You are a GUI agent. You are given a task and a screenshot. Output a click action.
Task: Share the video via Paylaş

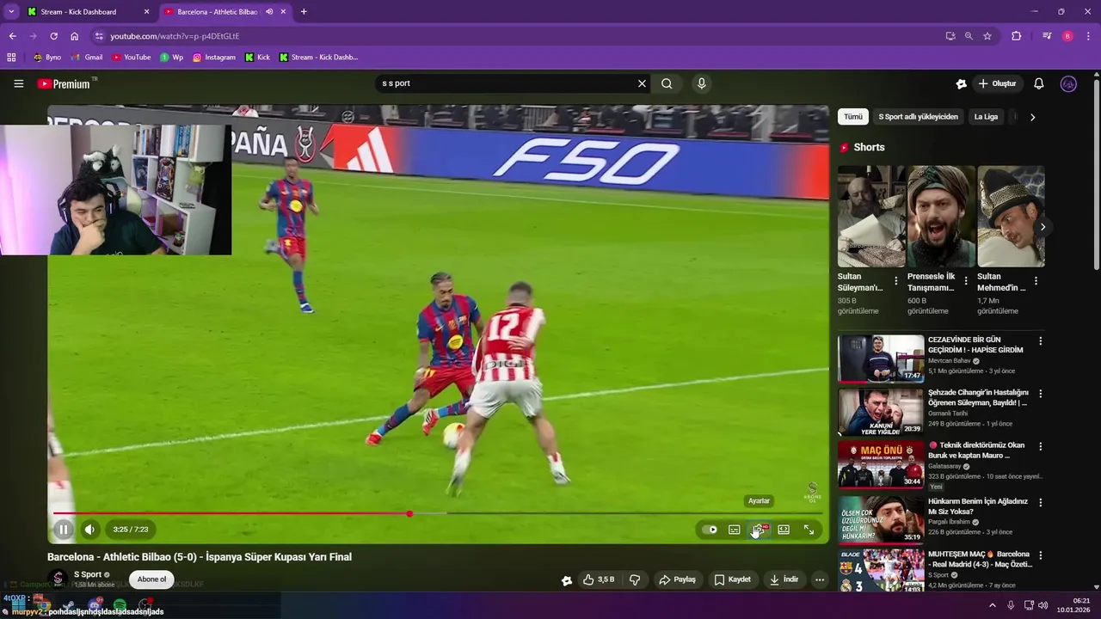click(x=678, y=579)
